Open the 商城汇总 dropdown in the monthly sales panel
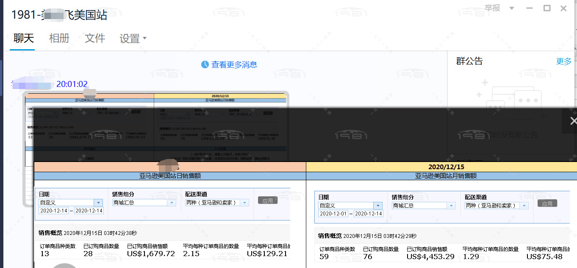Viewport: 577px width, 268px height. pos(424,206)
